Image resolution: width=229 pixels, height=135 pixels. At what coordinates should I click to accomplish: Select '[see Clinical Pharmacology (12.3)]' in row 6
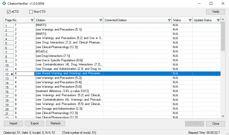69,47
